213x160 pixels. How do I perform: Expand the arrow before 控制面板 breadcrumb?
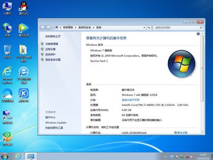point(60,28)
